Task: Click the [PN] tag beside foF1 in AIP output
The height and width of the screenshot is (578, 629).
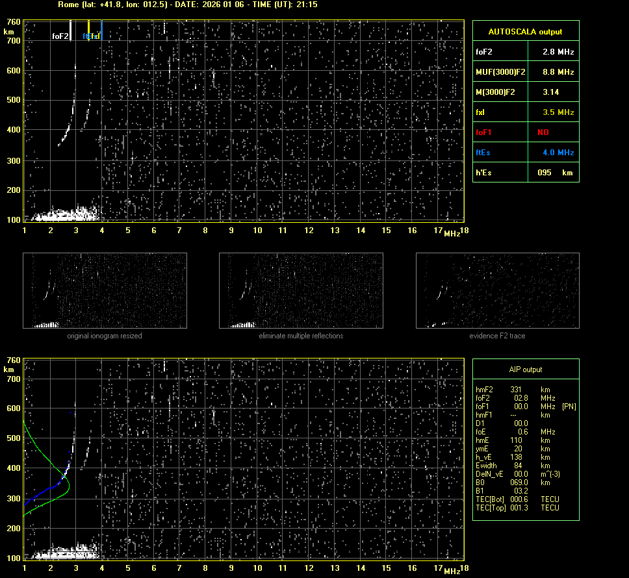Action: coord(569,407)
